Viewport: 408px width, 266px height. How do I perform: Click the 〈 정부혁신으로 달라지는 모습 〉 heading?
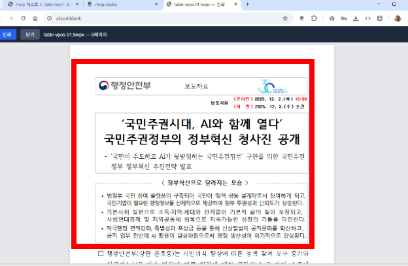pyautogui.click(x=205, y=183)
